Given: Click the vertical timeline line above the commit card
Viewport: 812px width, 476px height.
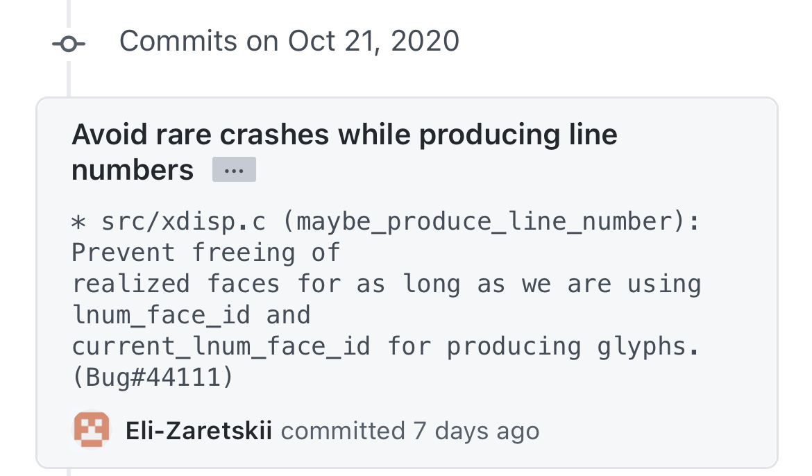Looking at the screenshot, I should click(x=68, y=79).
